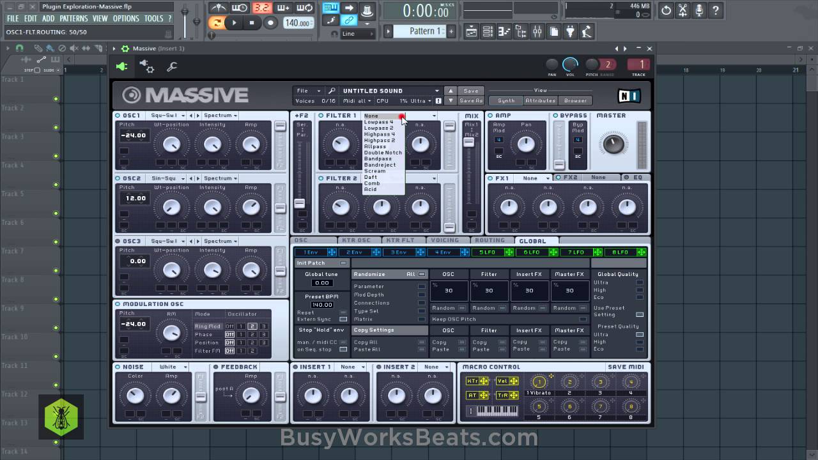Select Ultra under Global Quality
The image size is (818, 460).
640,282
